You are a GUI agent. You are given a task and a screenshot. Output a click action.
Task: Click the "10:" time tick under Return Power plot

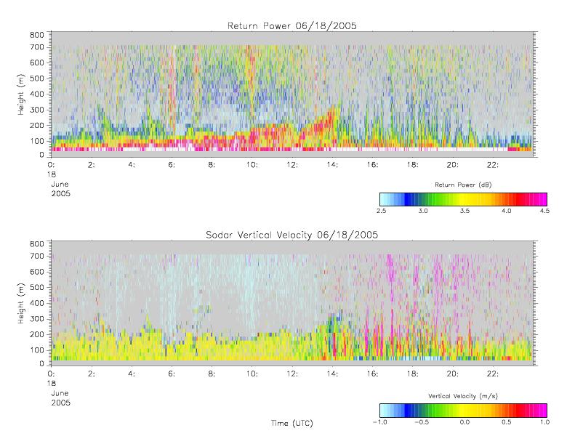[252, 165]
